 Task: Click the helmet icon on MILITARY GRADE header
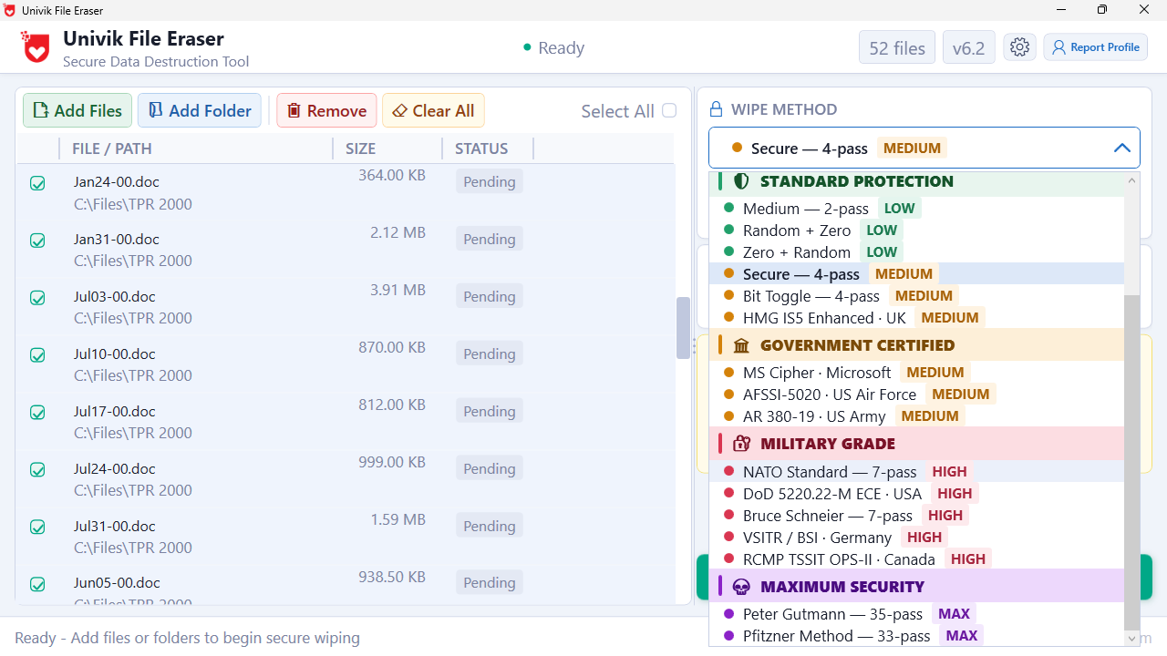tap(741, 443)
